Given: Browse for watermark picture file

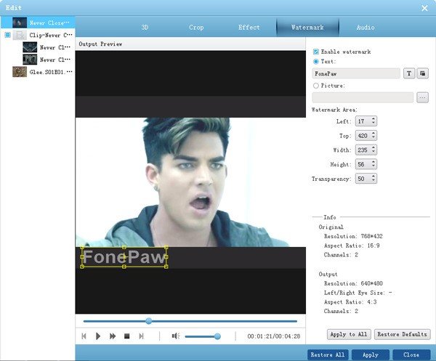Looking at the screenshot, I should (422, 97).
